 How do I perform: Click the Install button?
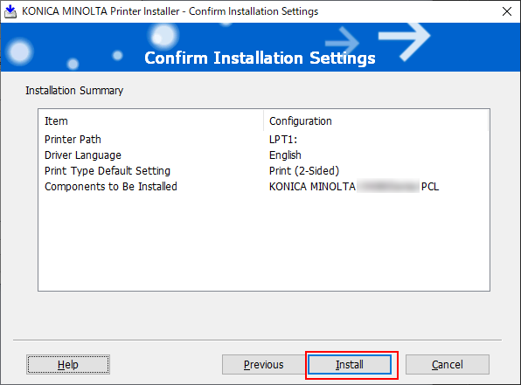click(350, 364)
